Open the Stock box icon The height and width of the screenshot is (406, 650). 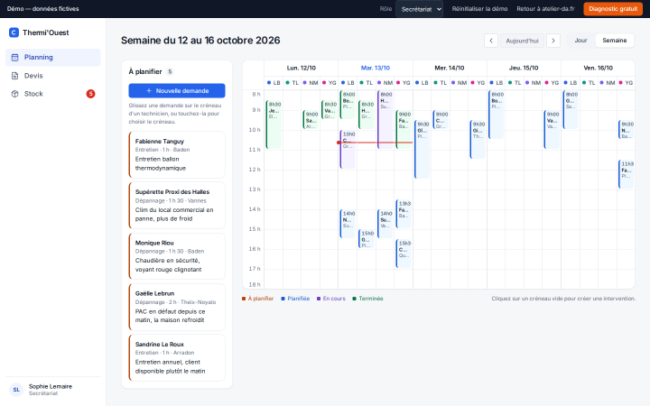(x=15, y=94)
